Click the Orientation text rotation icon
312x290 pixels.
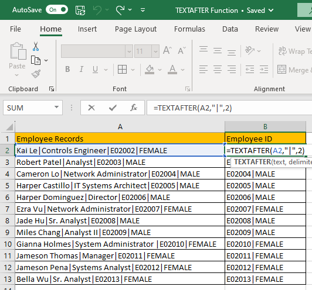(250, 50)
